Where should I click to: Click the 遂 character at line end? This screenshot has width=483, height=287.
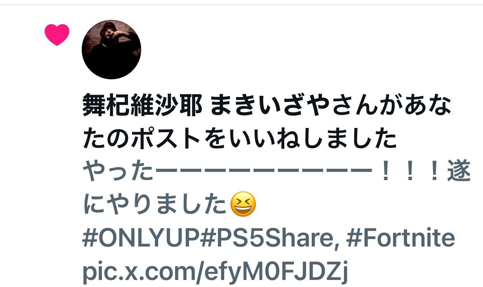[x=459, y=171]
